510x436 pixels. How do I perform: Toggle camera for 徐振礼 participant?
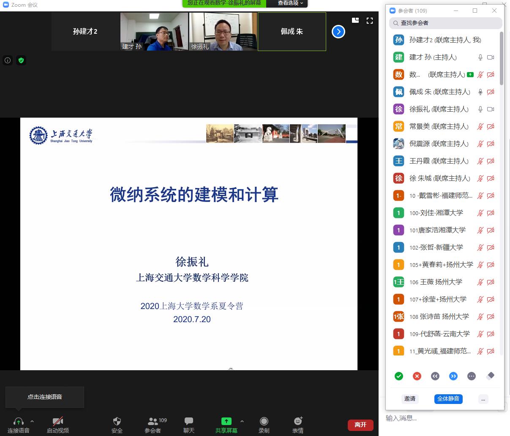(x=491, y=109)
